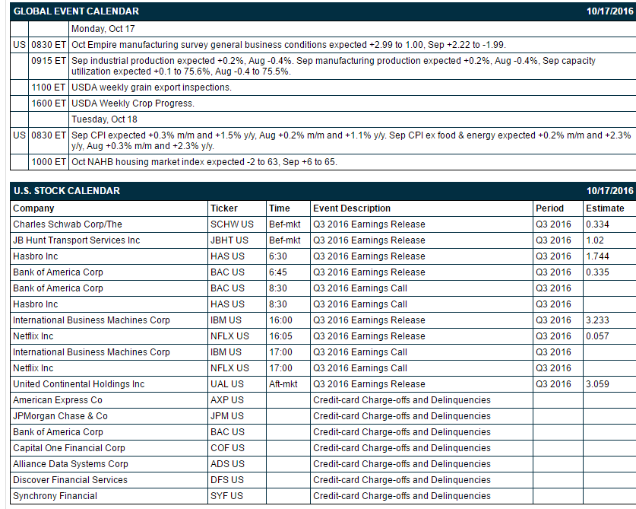
Task: Select the Oct NAHB housing market index entry
Action: coord(204,162)
